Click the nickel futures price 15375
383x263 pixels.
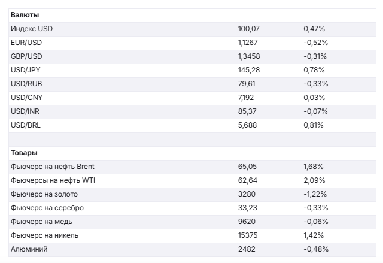[248, 235]
